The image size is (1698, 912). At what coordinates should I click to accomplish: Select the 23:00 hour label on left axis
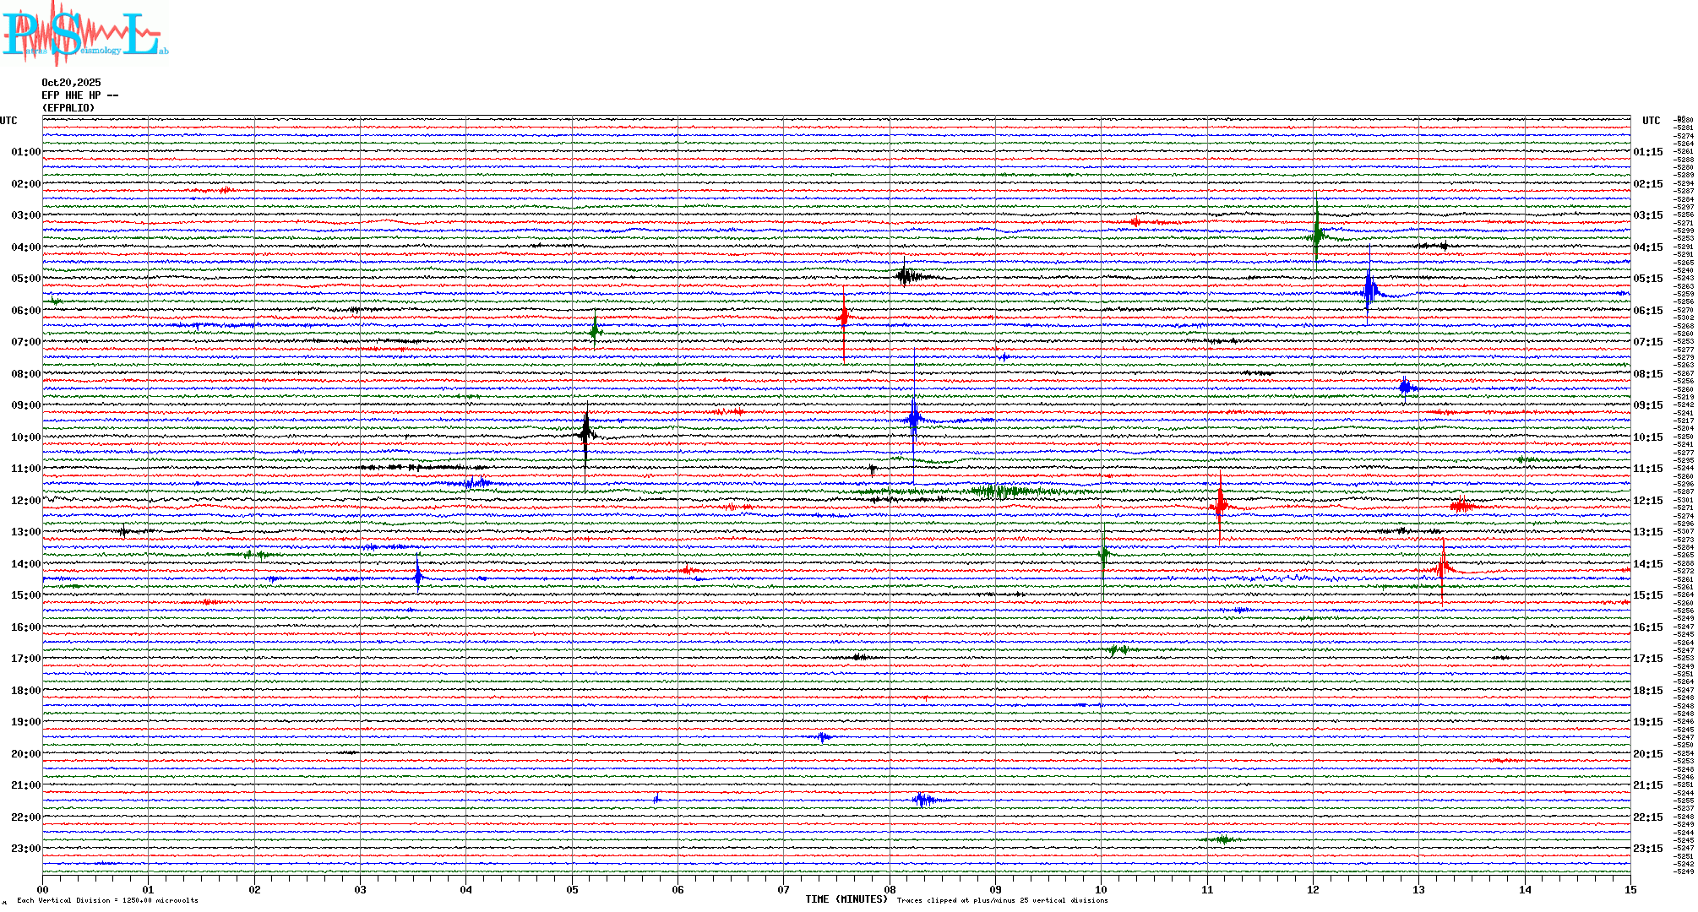pyautogui.click(x=25, y=849)
